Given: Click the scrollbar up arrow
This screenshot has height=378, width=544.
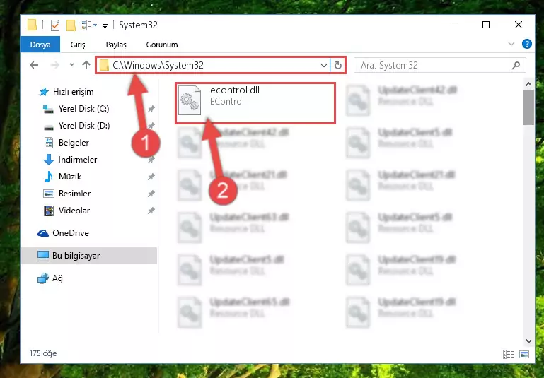Looking at the screenshot, I should [528, 84].
